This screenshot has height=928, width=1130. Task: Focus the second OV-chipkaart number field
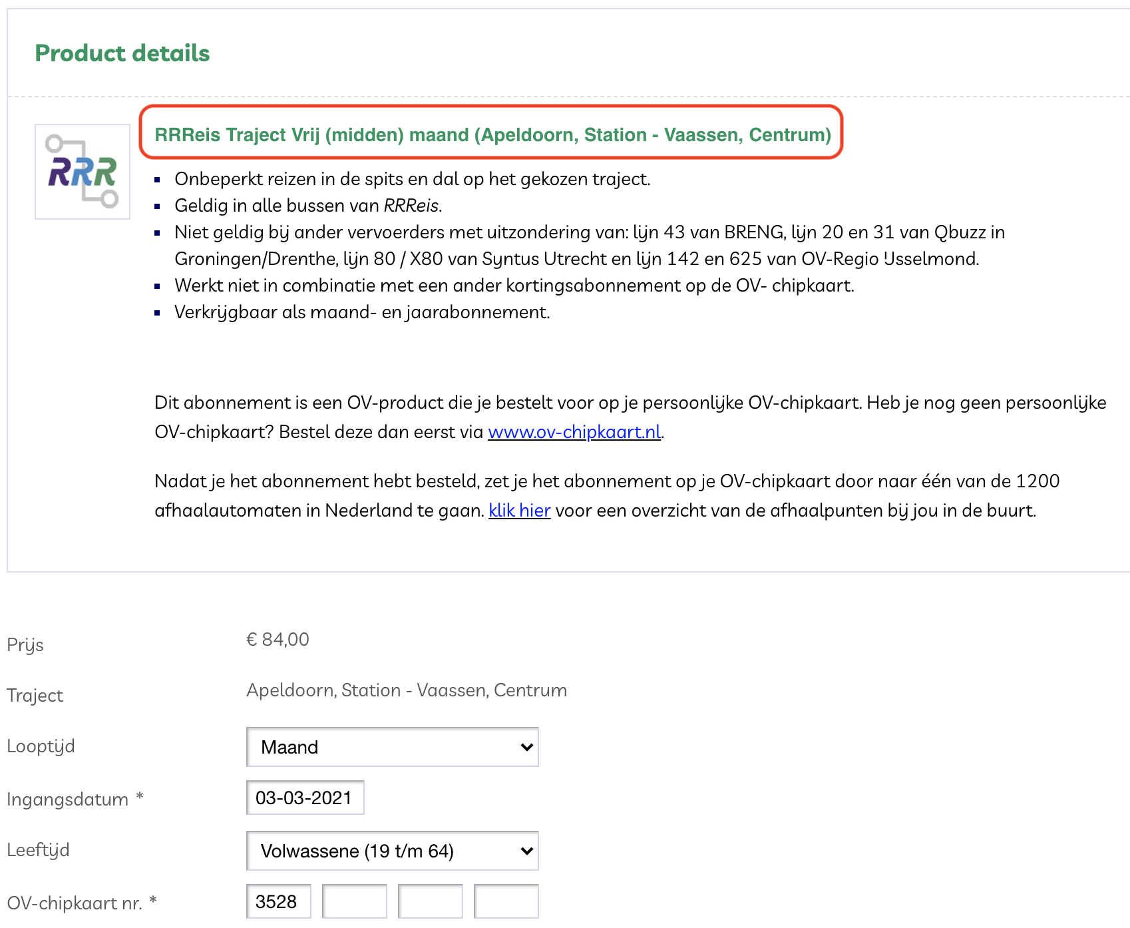[x=355, y=901]
